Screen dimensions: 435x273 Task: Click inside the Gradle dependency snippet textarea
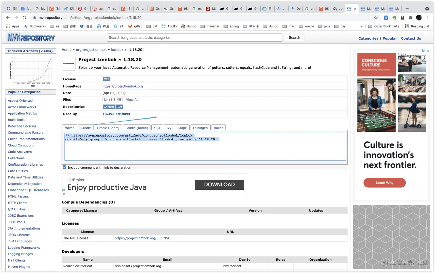(205, 147)
